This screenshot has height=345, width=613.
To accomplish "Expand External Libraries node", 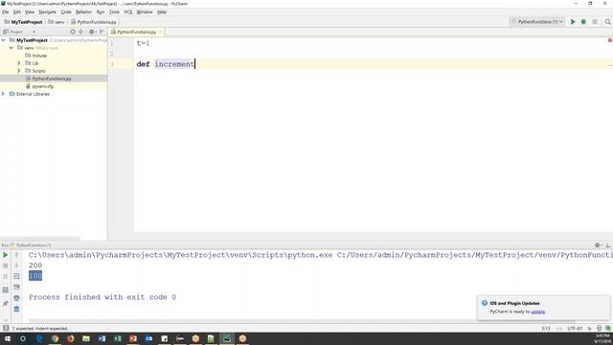I will 4,94.
